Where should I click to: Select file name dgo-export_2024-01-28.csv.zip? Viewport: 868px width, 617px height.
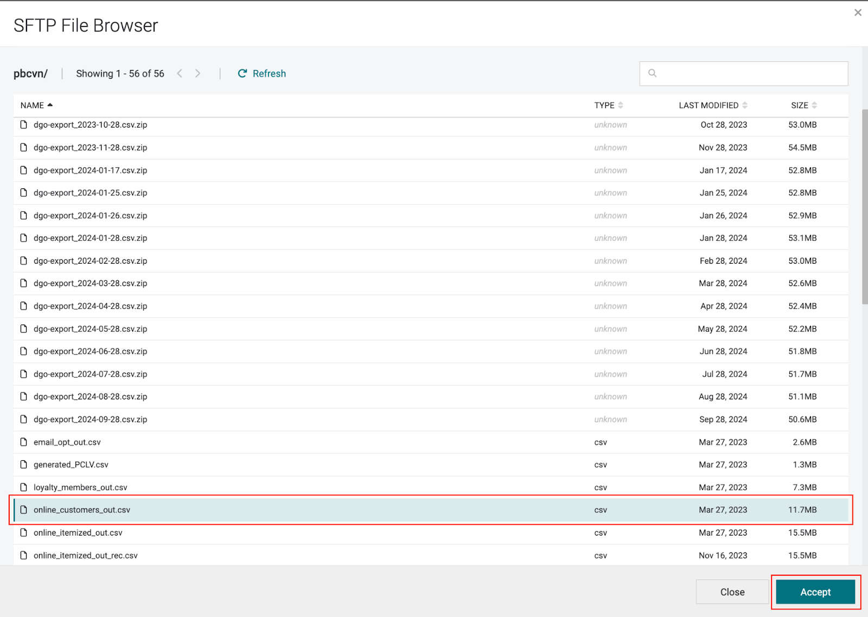pos(91,238)
